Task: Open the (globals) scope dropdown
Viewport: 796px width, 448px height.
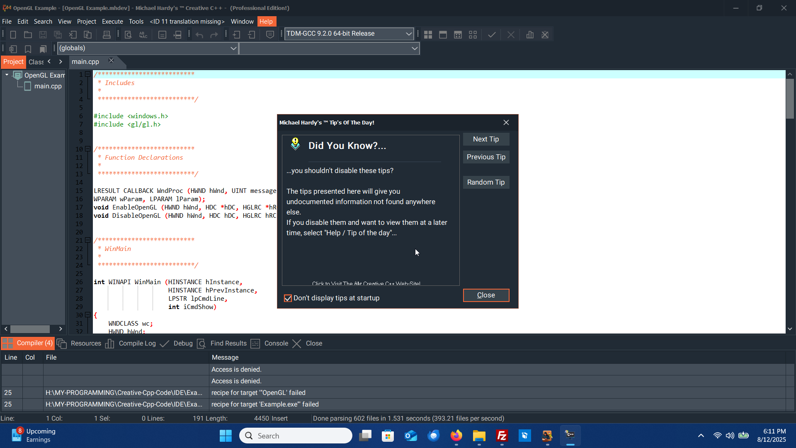Action: (233, 48)
